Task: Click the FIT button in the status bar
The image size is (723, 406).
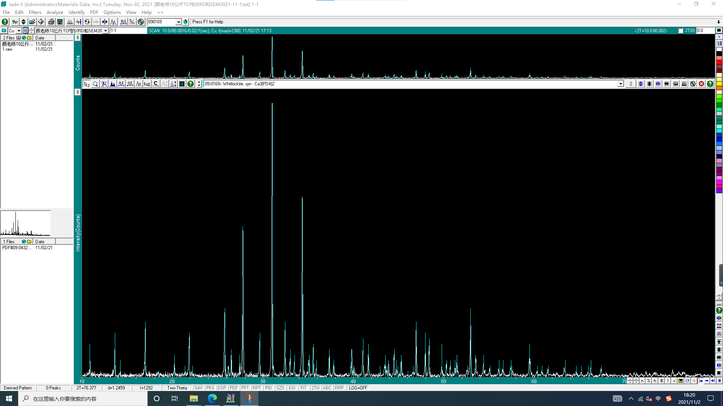Action: [x=304, y=388]
